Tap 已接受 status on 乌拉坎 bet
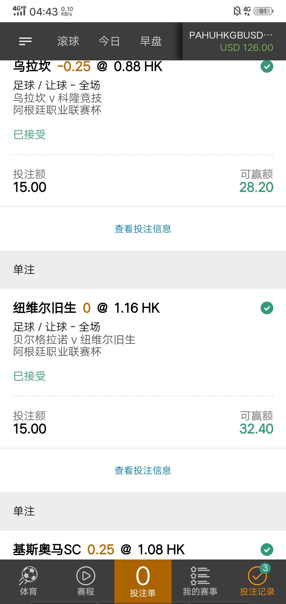 click(x=30, y=135)
